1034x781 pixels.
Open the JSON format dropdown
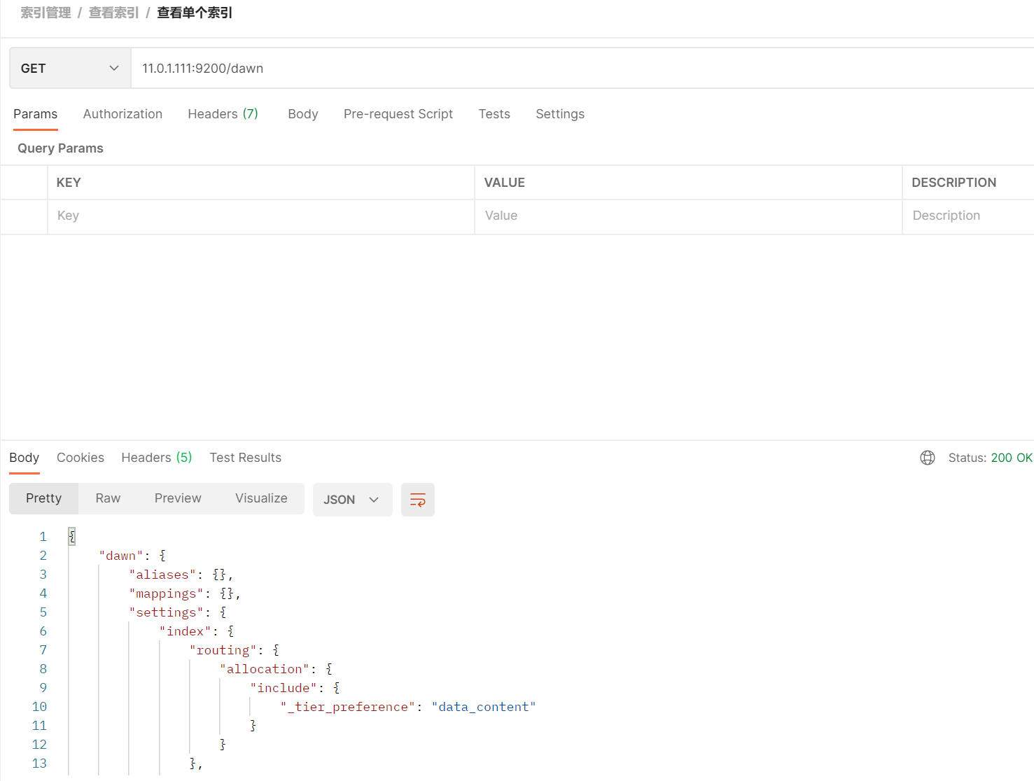coord(352,500)
